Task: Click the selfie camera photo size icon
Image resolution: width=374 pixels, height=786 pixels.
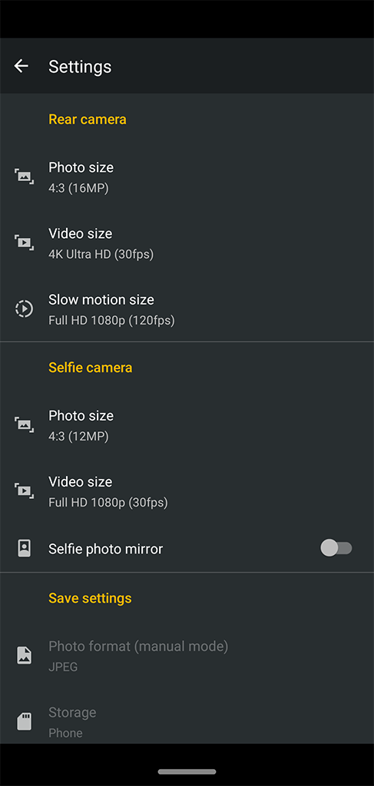Action: point(24,424)
